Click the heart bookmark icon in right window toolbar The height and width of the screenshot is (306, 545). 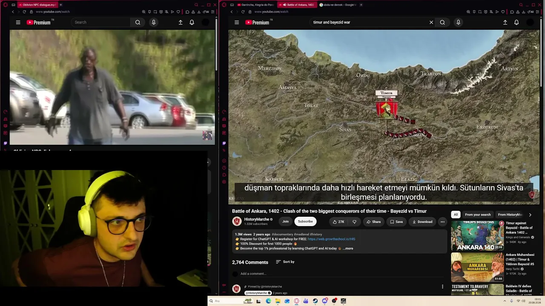(503, 12)
